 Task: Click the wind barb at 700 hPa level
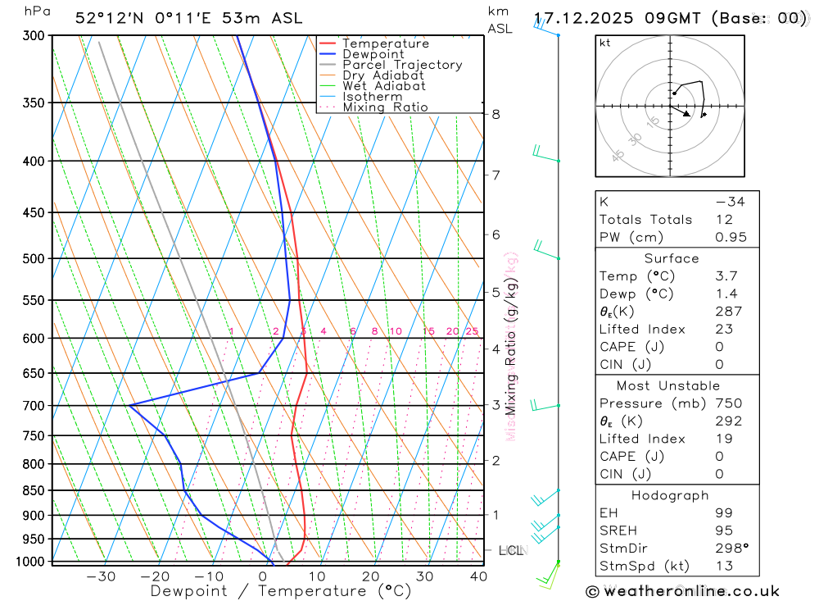545,405
